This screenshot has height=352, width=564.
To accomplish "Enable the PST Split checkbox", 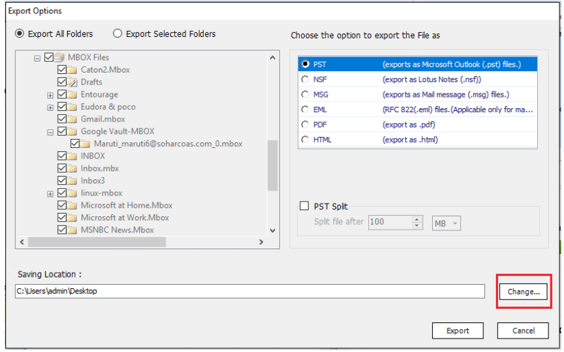I will (x=304, y=206).
